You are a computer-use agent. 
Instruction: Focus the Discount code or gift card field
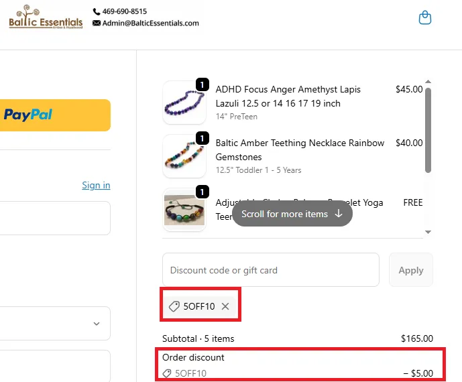click(271, 270)
